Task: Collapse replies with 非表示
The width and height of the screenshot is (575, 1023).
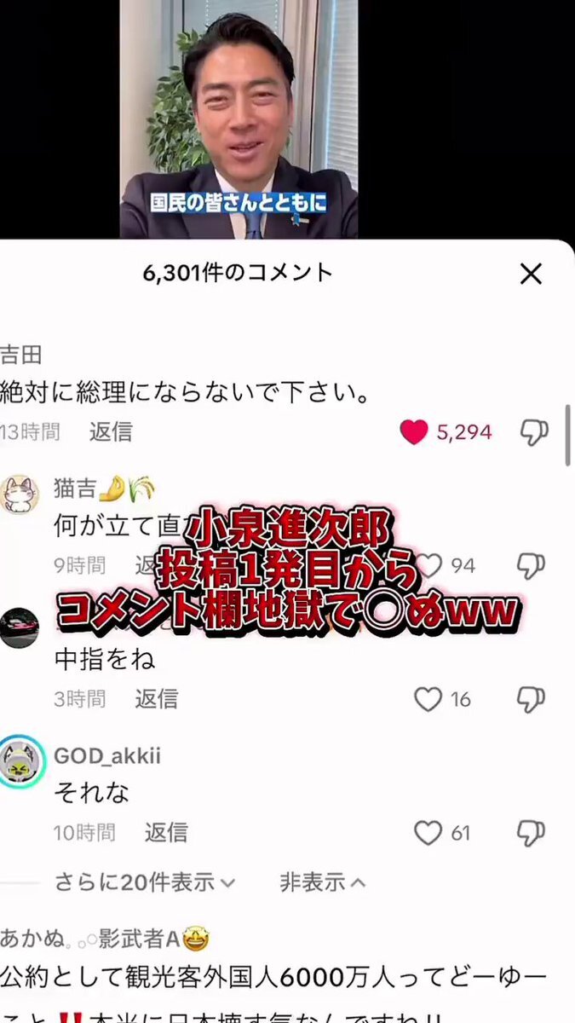Action: tap(323, 882)
